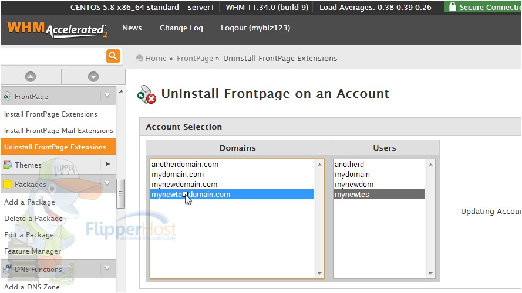Click the DNS Functions section header label
Screen dimensions: 522x293
[x=38, y=270]
